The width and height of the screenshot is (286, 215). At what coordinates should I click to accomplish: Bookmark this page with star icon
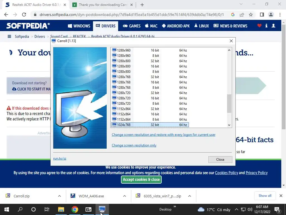pyautogui.click(x=251, y=15)
